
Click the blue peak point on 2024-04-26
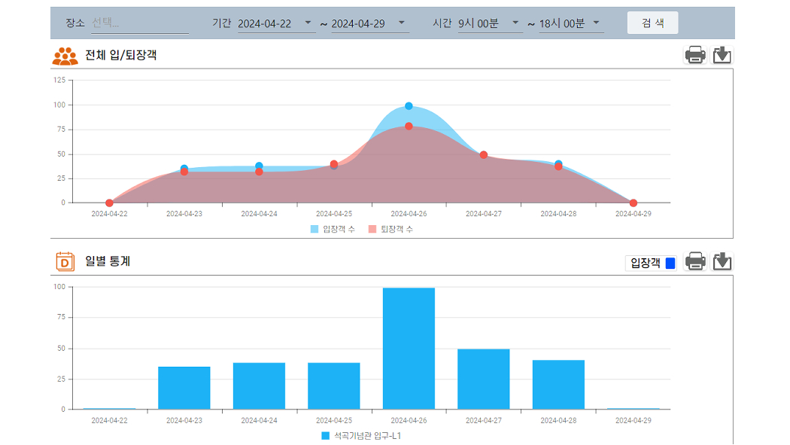(x=409, y=106)
